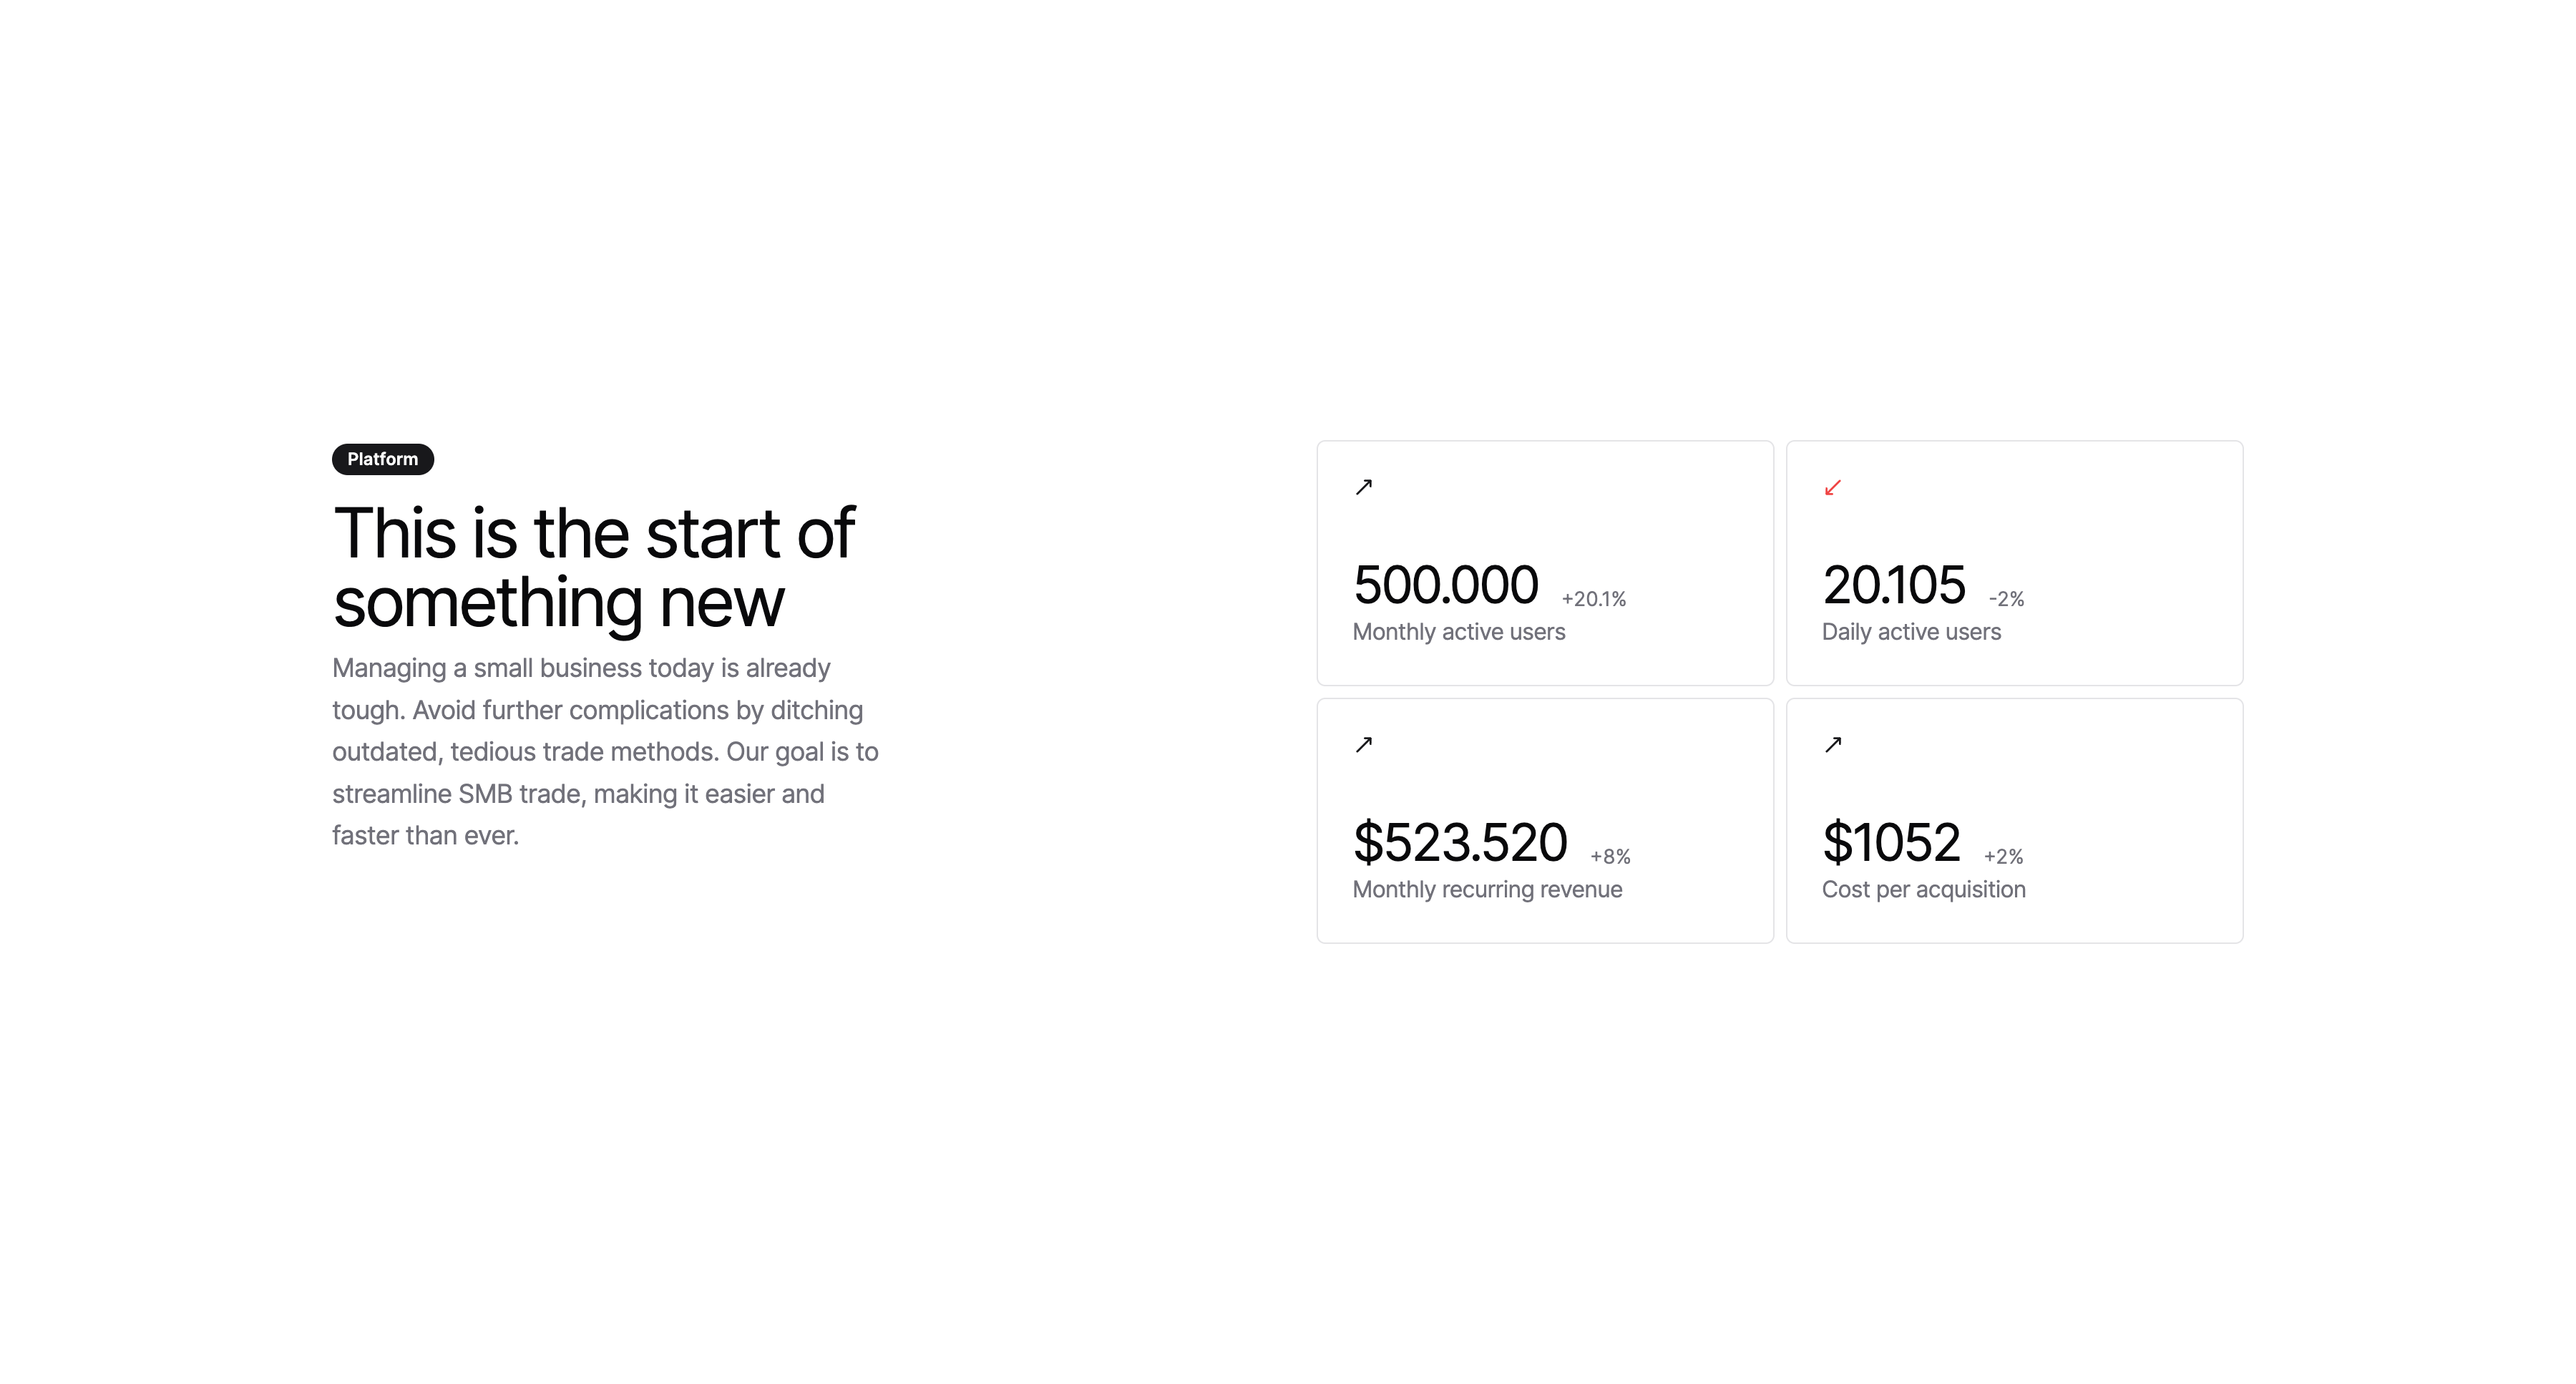Screen dimensions: 2576x1384
Task: Click the Monthly active users label
Action: click(1459, 632)
